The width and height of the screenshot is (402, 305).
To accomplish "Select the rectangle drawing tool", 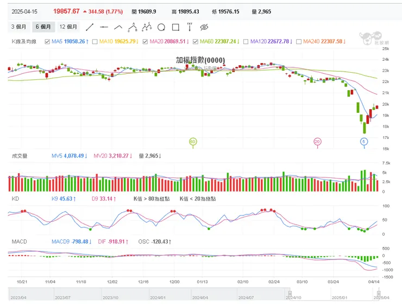I will [x=175, y=27].
